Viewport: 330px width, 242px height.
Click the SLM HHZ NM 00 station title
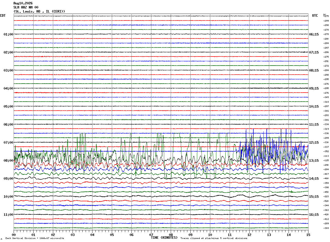click(x=26, y=7)
